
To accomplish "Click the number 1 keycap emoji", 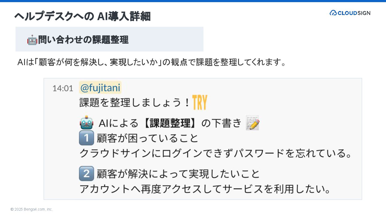I will (87, 138).
